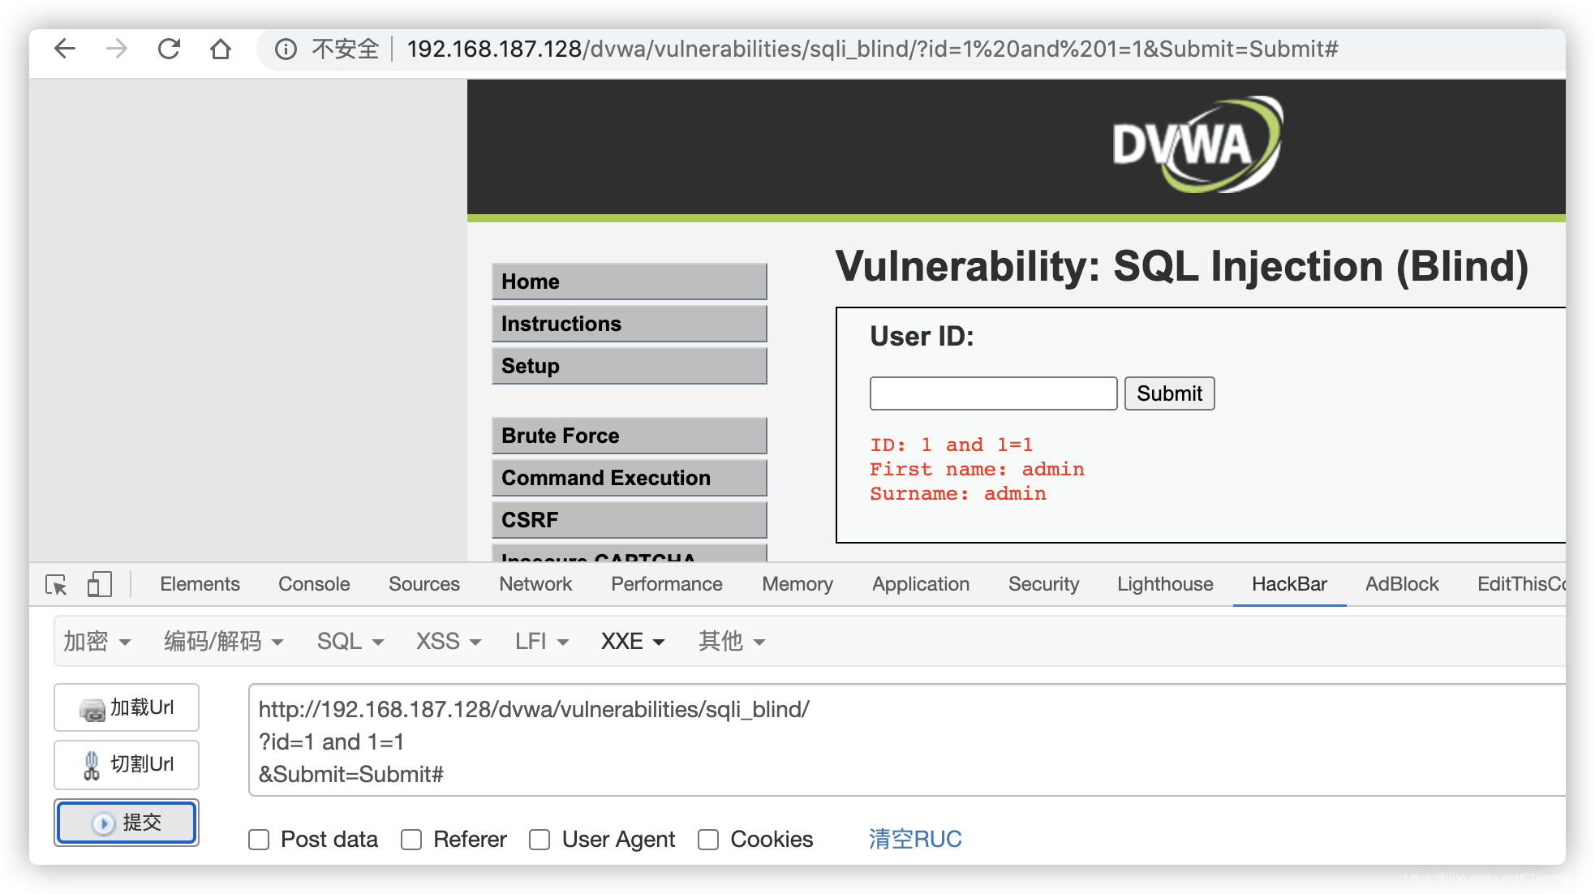Select the HackBar tab in DevTools

[1288, 582]
